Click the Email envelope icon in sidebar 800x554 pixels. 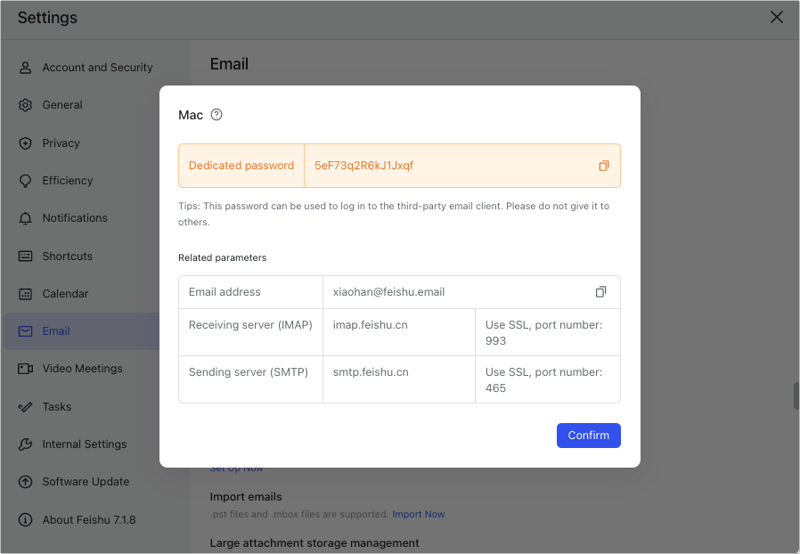25,331
